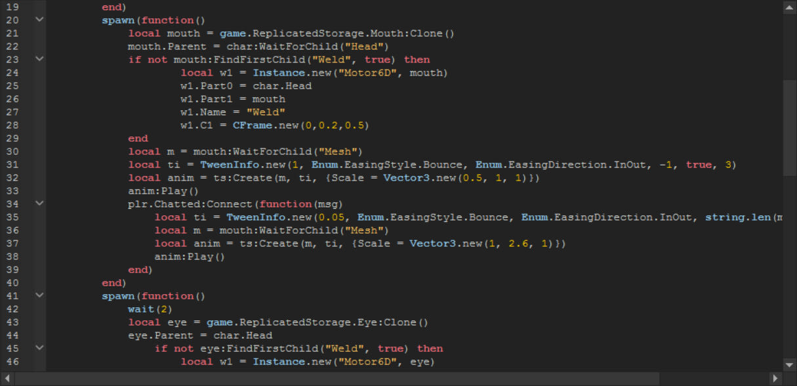Click the "end" keyword on line 29

coord(138,138)
